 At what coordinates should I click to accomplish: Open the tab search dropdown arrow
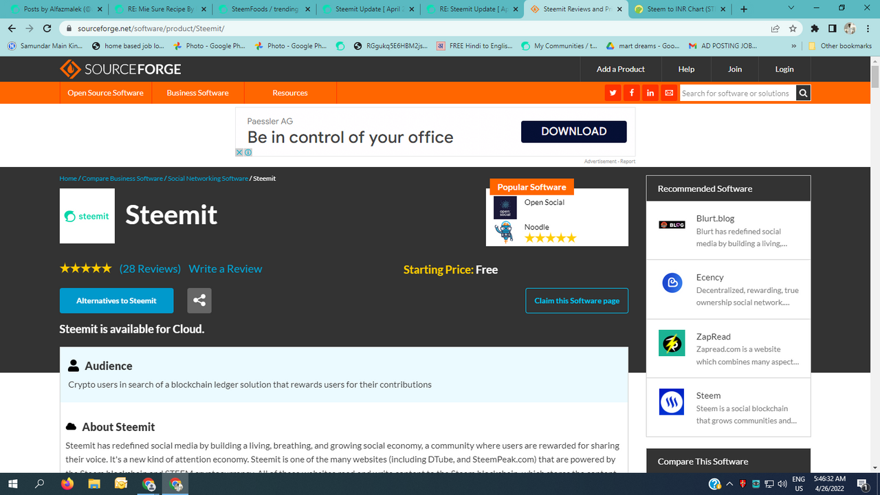[x=791, y=8]
